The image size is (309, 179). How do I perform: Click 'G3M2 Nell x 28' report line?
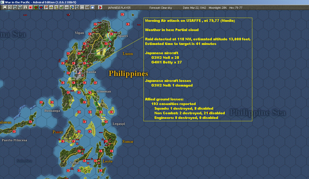[x=165, y=58]
